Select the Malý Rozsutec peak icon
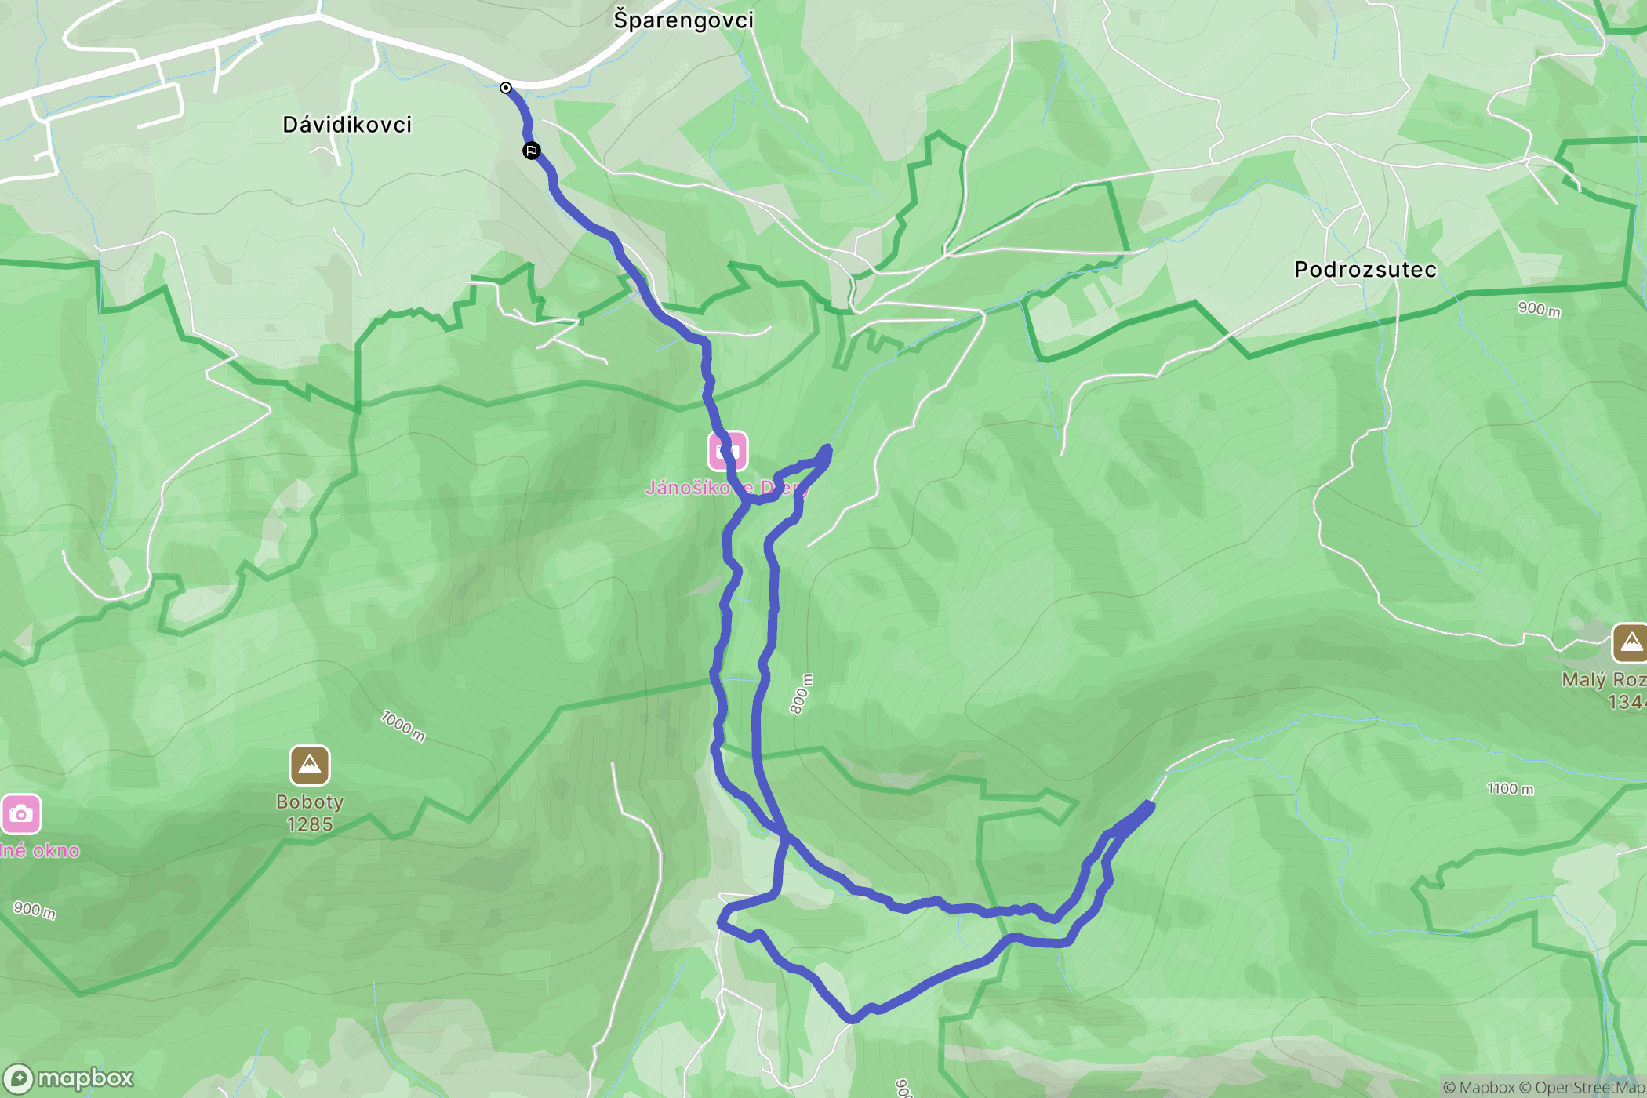The image size is (1647, 1098). [1631, 643]
